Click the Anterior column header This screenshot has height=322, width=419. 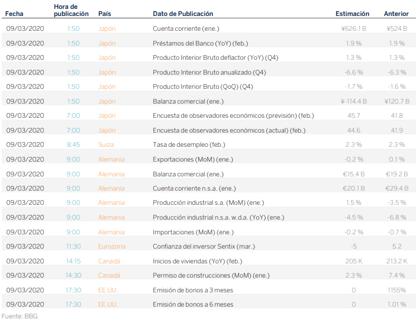coord(396,14)
